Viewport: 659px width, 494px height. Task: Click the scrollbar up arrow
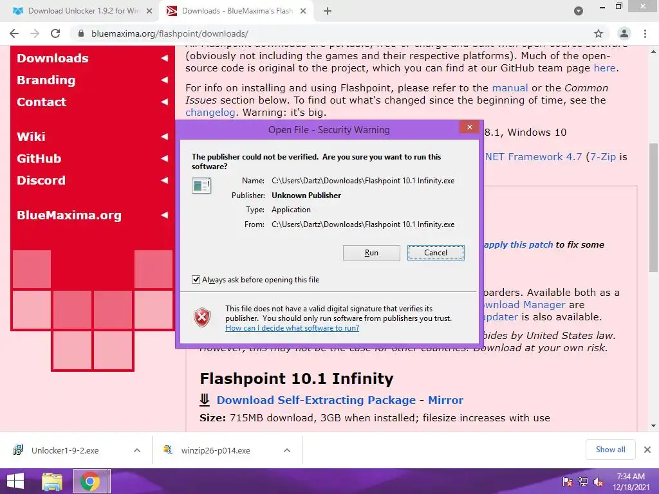653,52
